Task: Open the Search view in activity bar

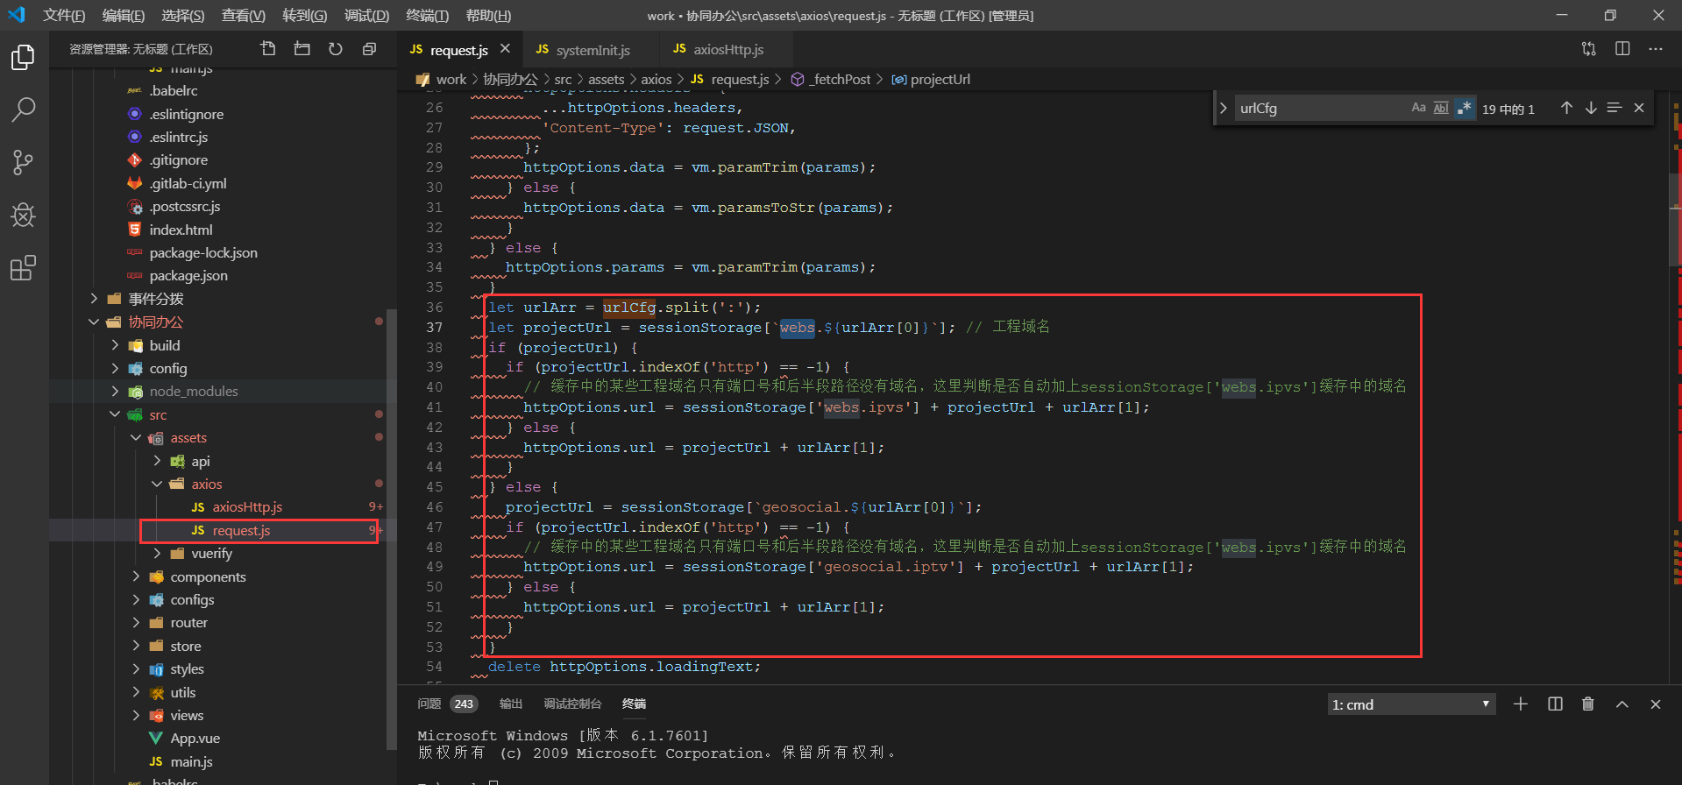Action: point(23,110)
